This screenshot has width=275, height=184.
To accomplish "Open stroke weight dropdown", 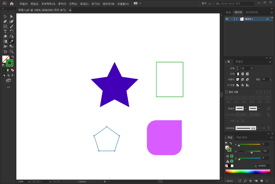I will click(252, 68).
